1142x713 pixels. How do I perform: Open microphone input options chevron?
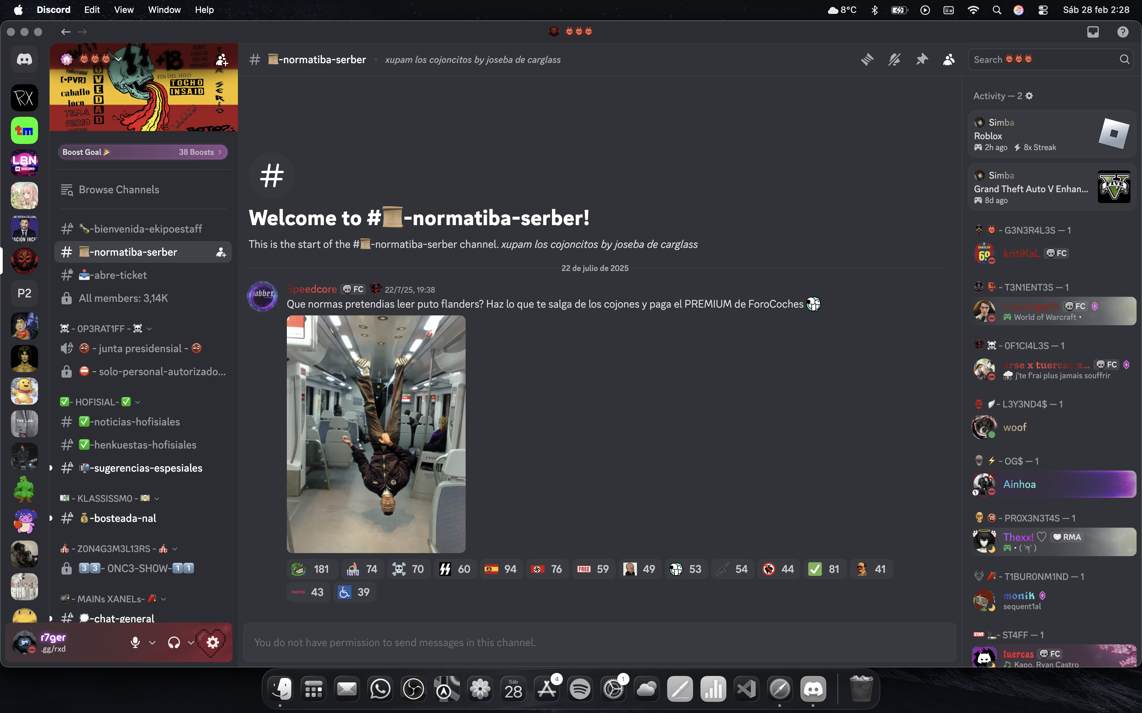pyautogui.click(x=152, y=642)
